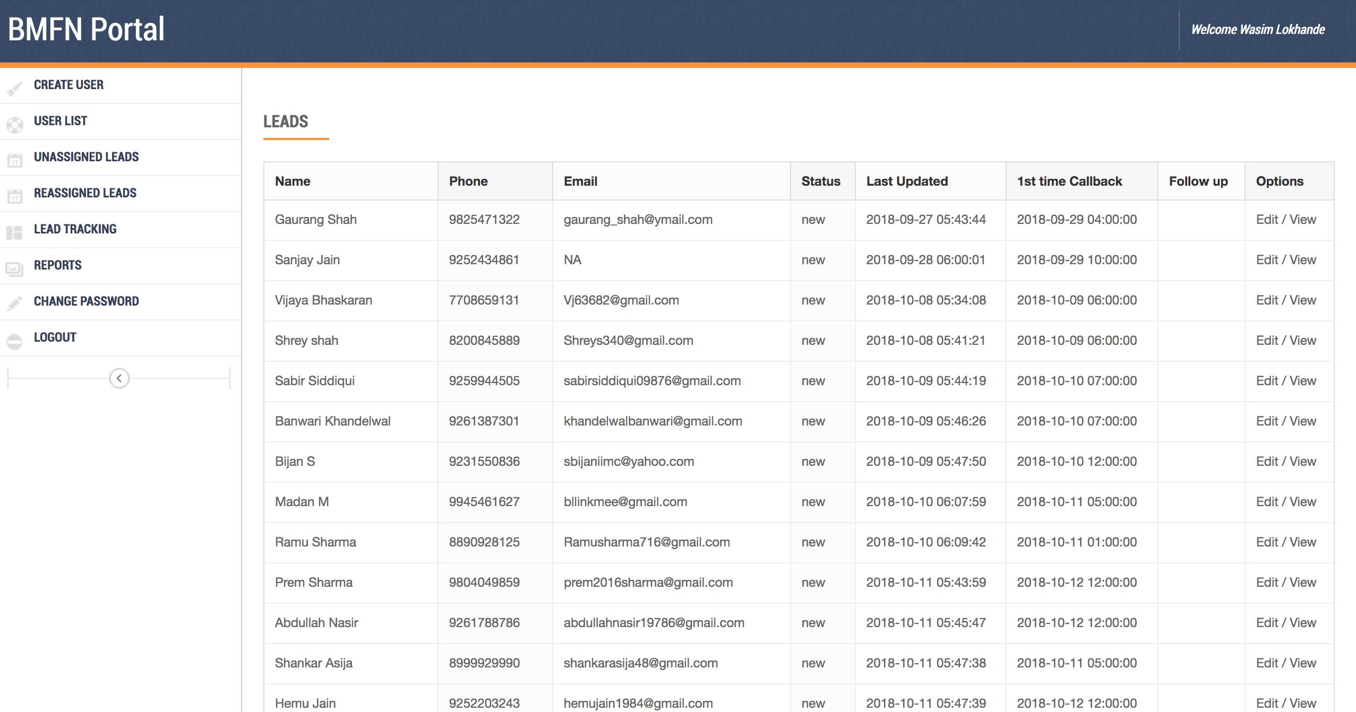
Task: Click the Last Updated column header
Action: [907, 181]
